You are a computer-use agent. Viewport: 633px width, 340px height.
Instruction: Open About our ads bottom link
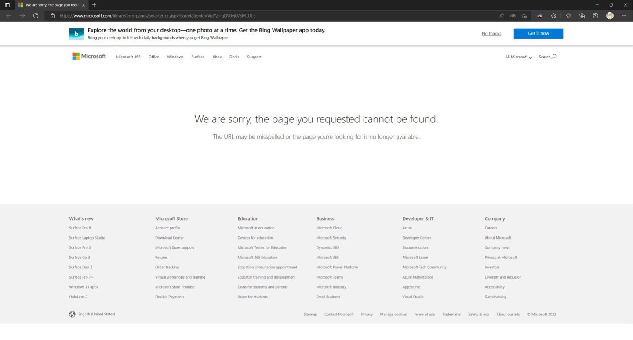[508, 315]
